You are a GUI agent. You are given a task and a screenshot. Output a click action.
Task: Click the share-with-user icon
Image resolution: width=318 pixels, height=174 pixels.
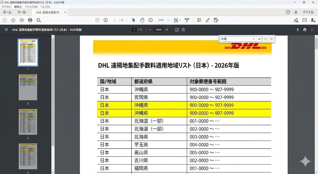tap(313, 20)
